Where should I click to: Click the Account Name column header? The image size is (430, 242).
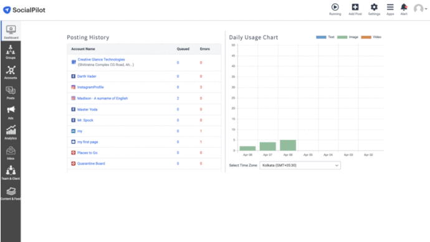coord(83,49)
